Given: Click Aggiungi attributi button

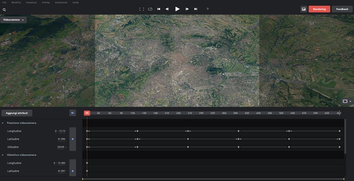Looking at the screenshot, I should click(x=17, y=113).
